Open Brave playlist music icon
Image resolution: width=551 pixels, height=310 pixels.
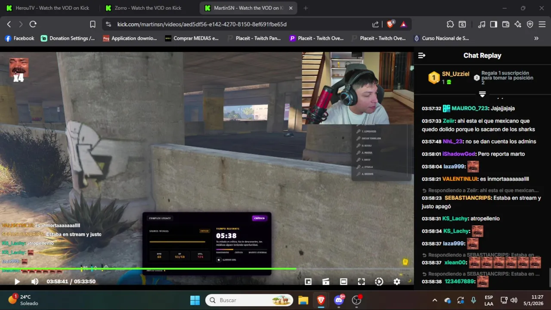pos(482,24)
